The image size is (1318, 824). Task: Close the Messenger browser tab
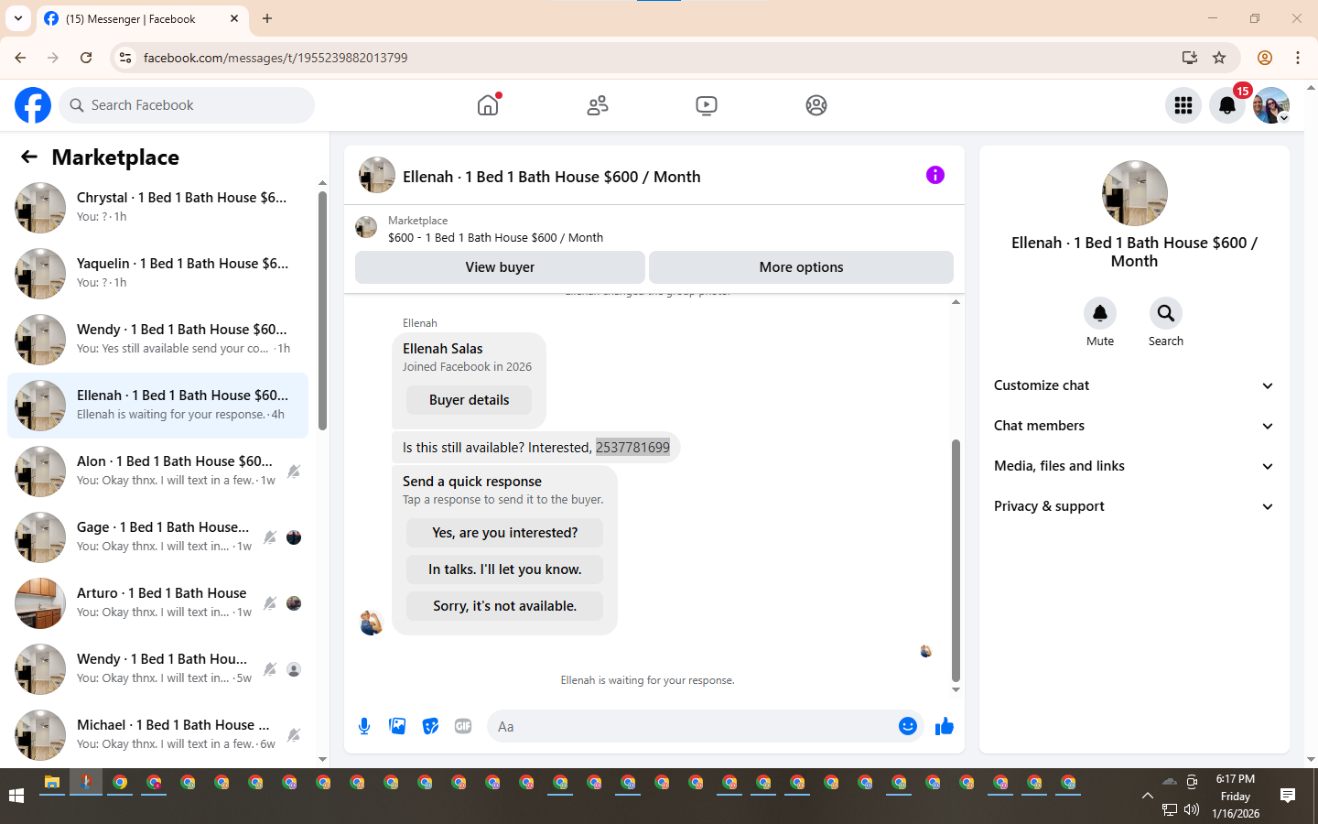click(x=234, y=18)
